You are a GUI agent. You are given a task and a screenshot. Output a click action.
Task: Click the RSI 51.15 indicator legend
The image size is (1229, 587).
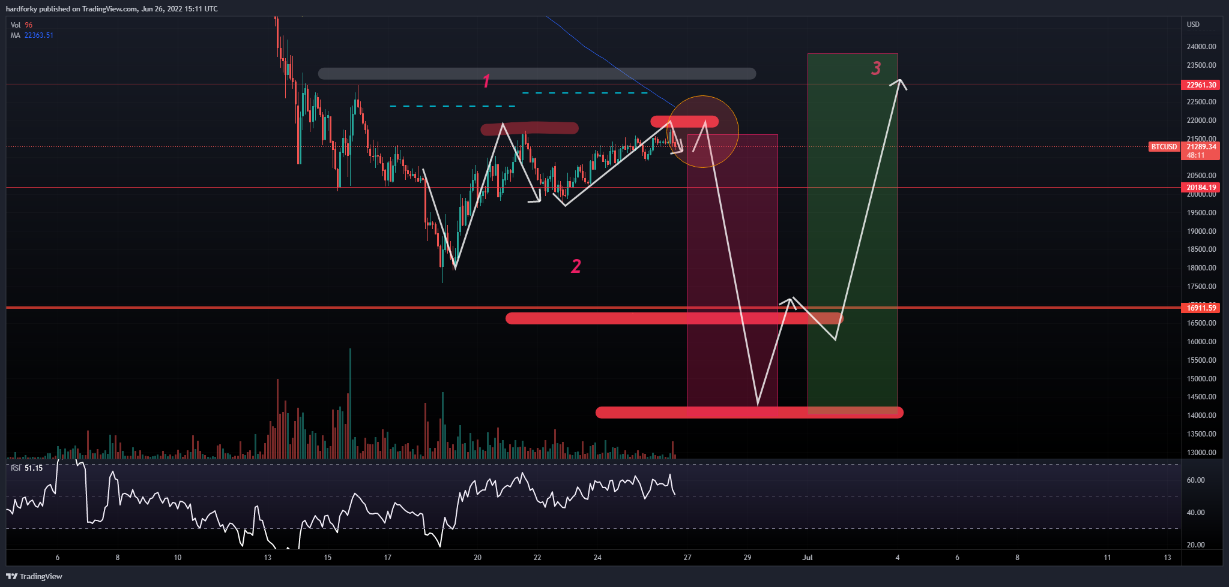[x=27, y=468]
